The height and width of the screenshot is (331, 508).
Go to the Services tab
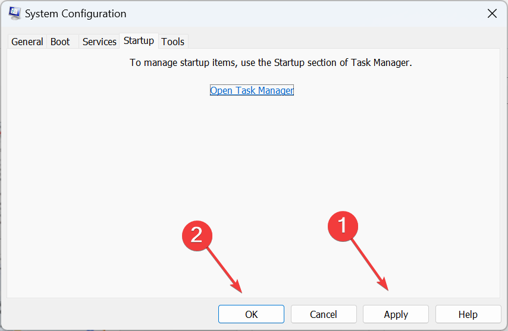click(99, 42)
